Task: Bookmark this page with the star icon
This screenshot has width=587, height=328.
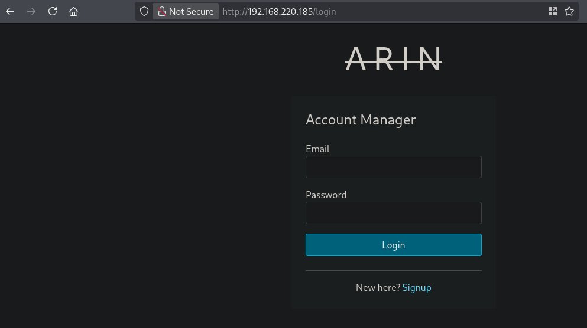Action: point(569,12)
